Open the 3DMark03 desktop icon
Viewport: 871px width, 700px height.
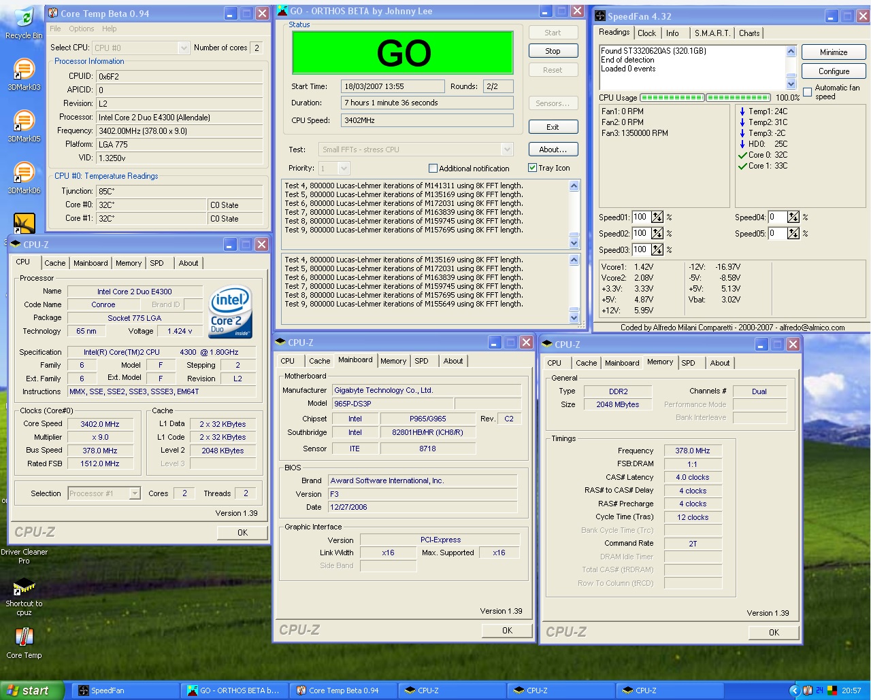click(x=24, y=71)
